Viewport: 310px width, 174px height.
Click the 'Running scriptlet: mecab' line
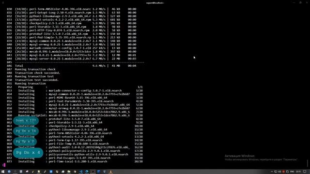click(80, 116)
